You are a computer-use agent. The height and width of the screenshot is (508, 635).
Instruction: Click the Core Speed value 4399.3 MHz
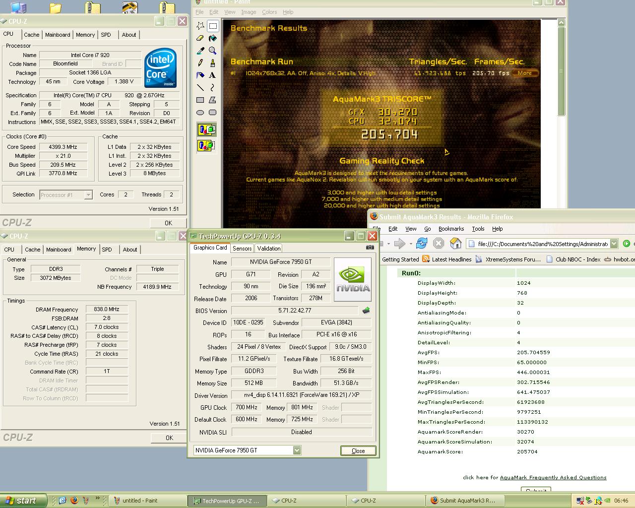coord(63,147)
